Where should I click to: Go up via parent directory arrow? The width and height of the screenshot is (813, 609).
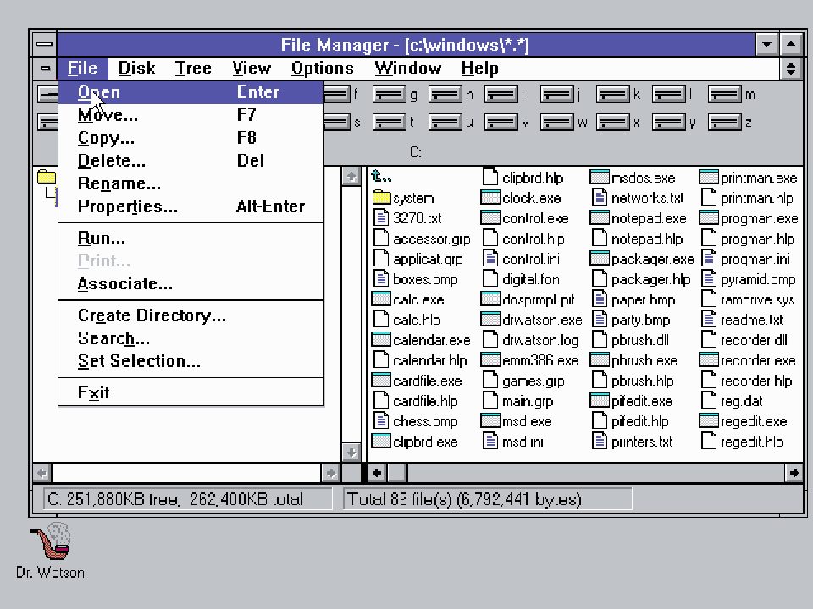tap(381, 177)
